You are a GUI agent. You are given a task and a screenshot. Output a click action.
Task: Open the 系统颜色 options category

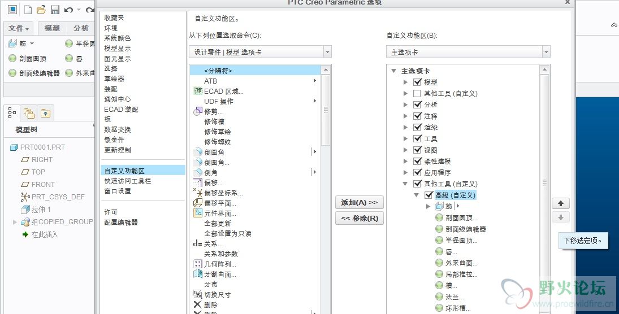[x=117, y=38]
